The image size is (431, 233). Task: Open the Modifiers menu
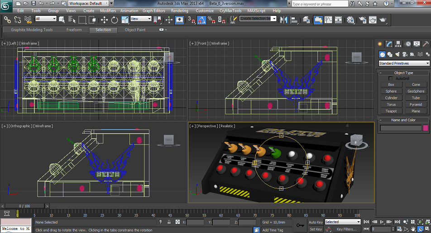click(108, 11)
